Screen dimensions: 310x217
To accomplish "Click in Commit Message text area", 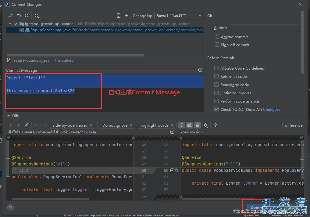I will tap(105, 93).
